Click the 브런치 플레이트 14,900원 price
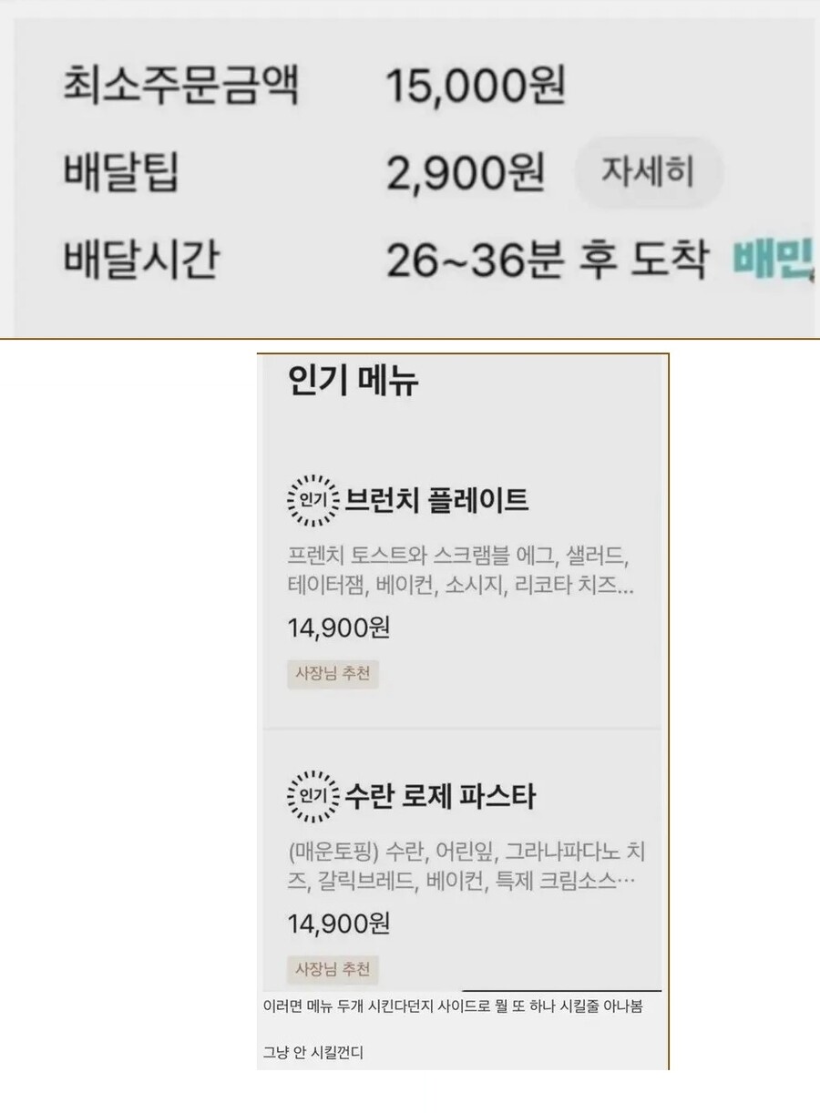 pyautogui.click(x=339, y=628)
